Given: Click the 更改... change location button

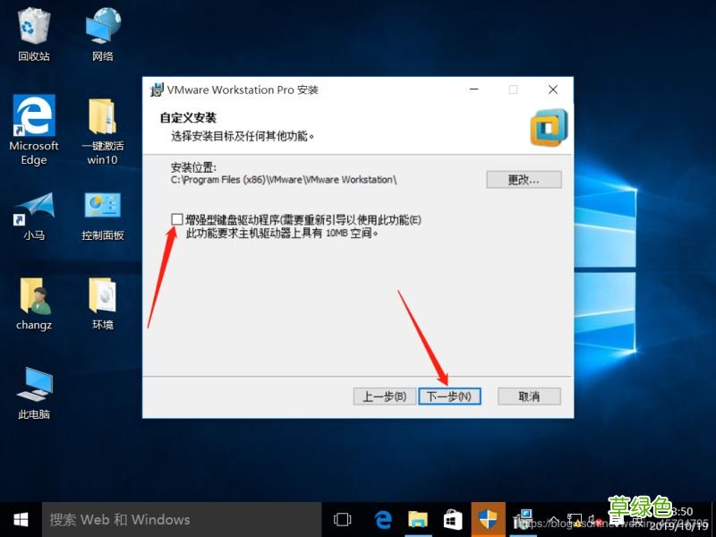Looking at the screenshot, I should pos(524,180).
